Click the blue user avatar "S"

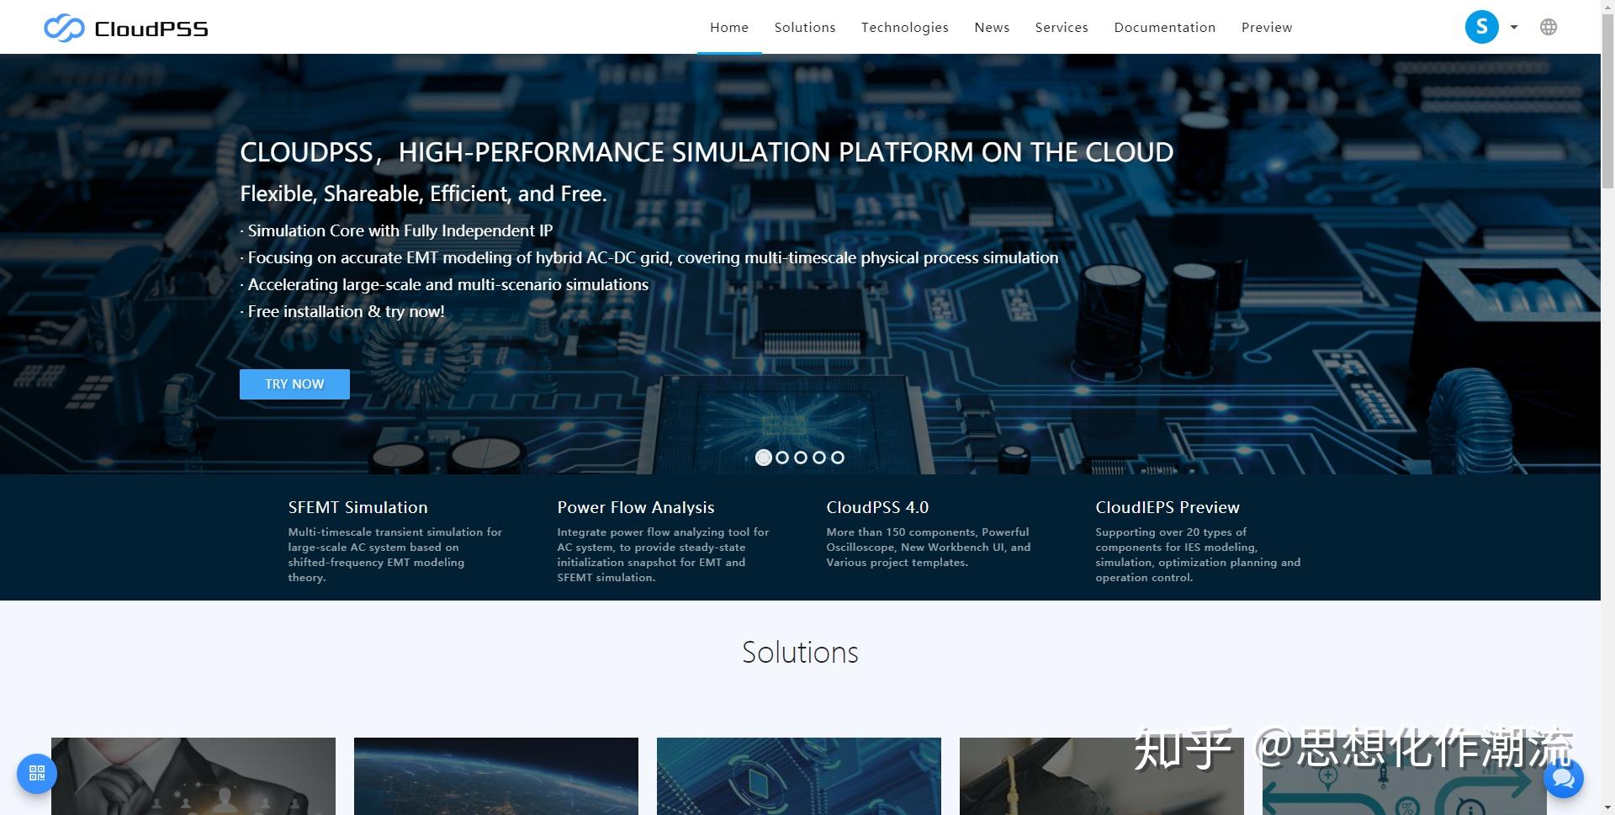point(1481,26)
